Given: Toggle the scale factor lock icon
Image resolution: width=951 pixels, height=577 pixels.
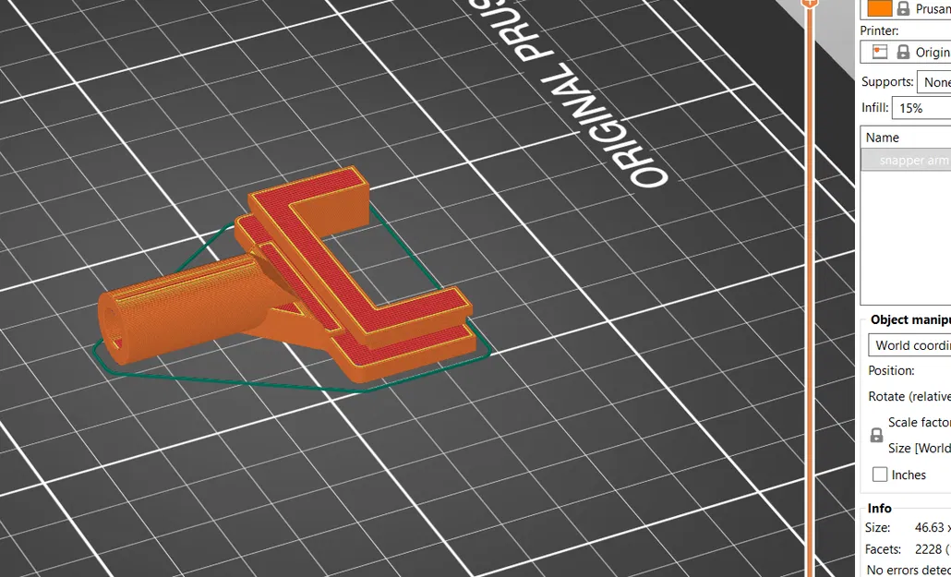Looking at the screenshot, I should click(876, 435).
